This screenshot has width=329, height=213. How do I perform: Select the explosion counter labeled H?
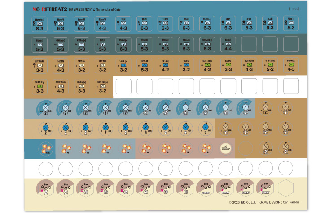click(186, 149)
